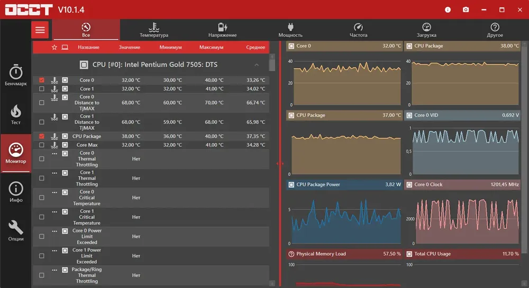This screenshot has height=288, width=529.
Task: Sort by the Максимум column header
Action: pos(211,48)
